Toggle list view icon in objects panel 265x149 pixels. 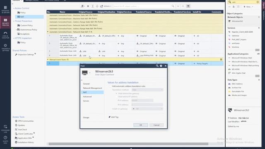238,7
